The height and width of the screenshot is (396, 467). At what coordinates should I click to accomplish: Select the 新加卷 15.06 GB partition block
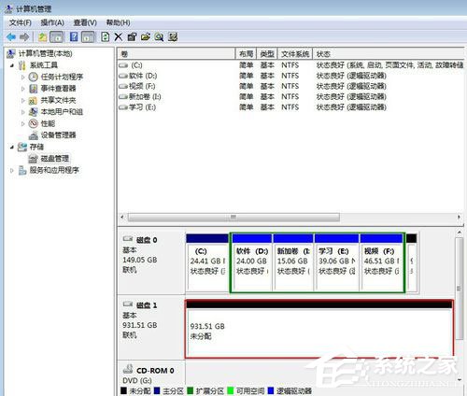click(293, 263)
